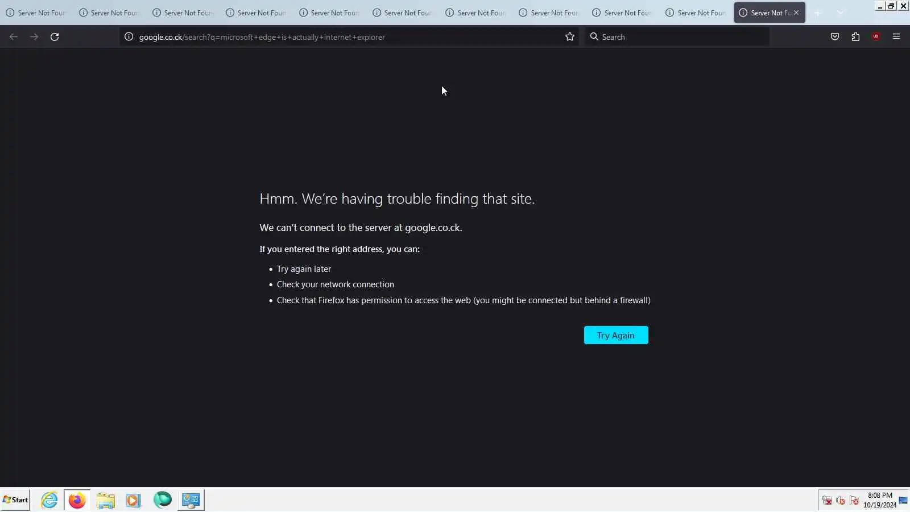Screen dimensions: 910x512
Task: Click the show desktop button beside the clock
Action: click(x=903, y=500)
